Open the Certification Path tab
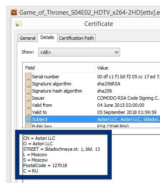 point(76,38)
